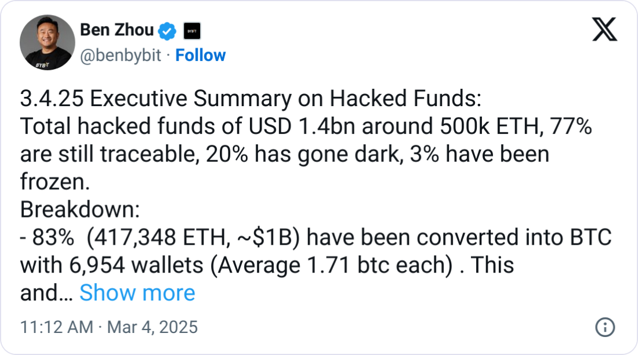Click the Total hacked funds of USD 1.4bn line
The width and height of the screenshot is (638, 355).
pos(306,127)
